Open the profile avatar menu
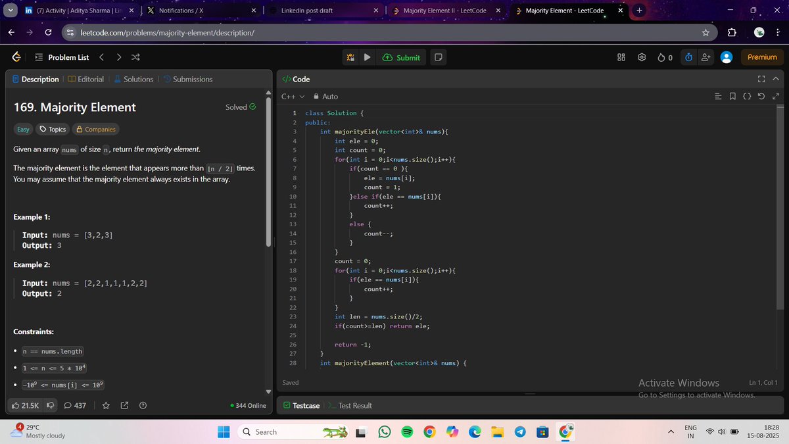 point(727,57)
